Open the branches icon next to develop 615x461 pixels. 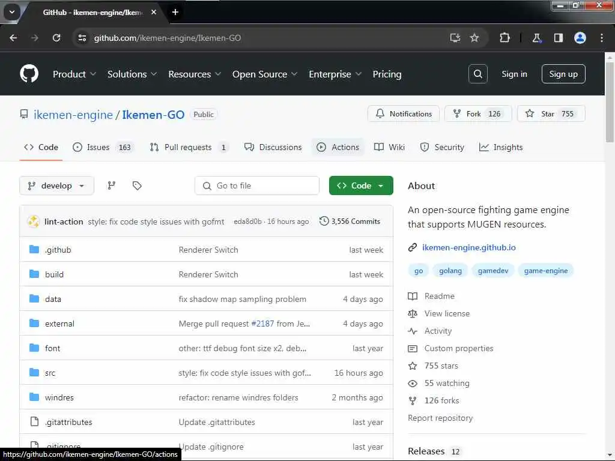111,185
